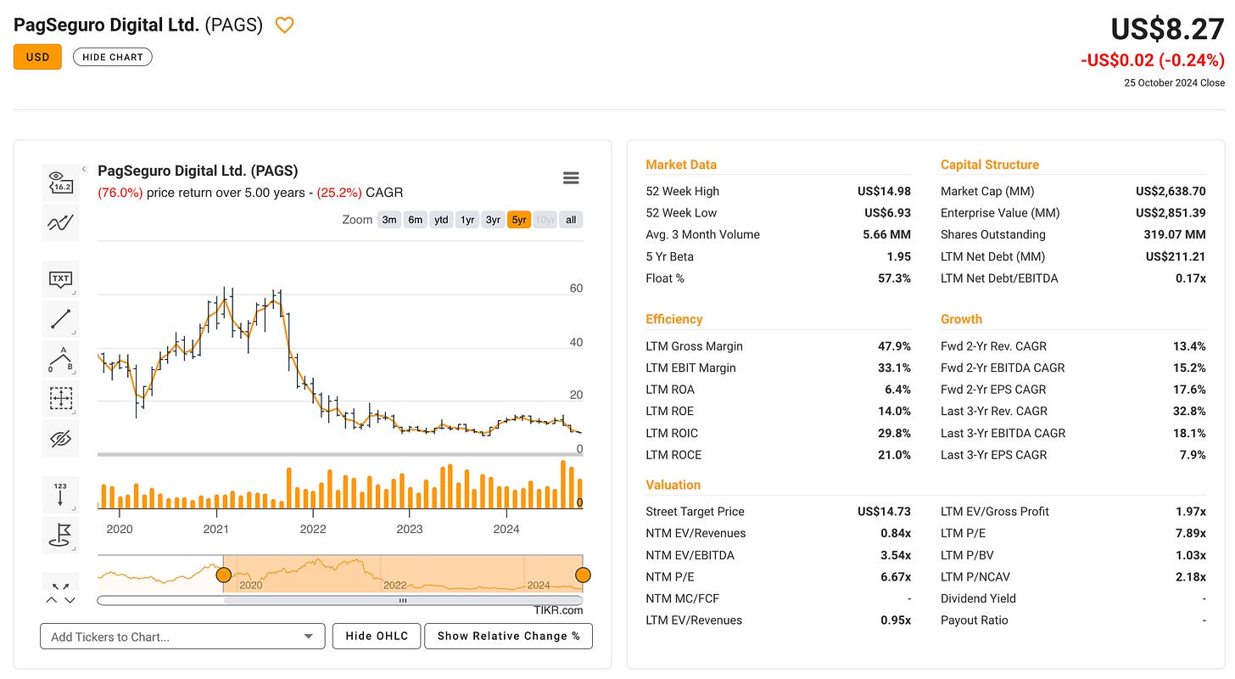
Task: Click the 52 Week High value US$14.98
Action: (x=884, y=191)
